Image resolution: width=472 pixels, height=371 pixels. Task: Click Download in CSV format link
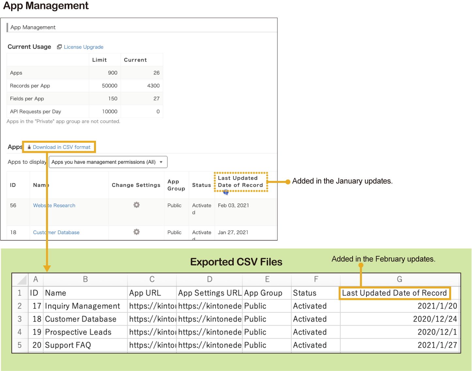(x=61, y=147)
